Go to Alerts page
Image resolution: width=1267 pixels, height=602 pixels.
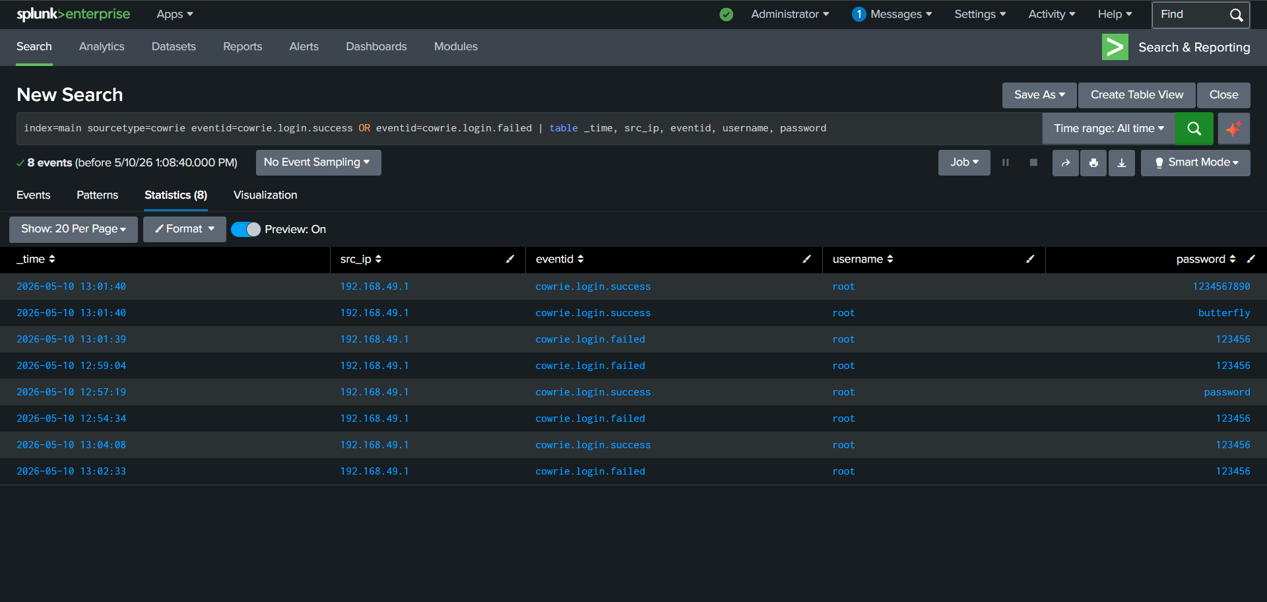coord(304,47)
